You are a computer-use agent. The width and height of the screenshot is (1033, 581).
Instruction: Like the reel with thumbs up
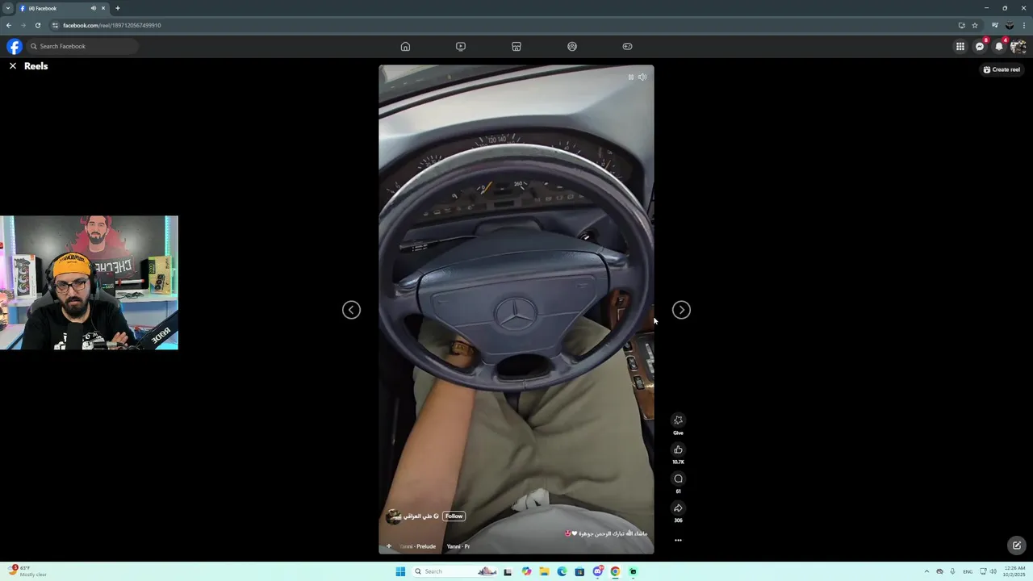tap(678, 450)
